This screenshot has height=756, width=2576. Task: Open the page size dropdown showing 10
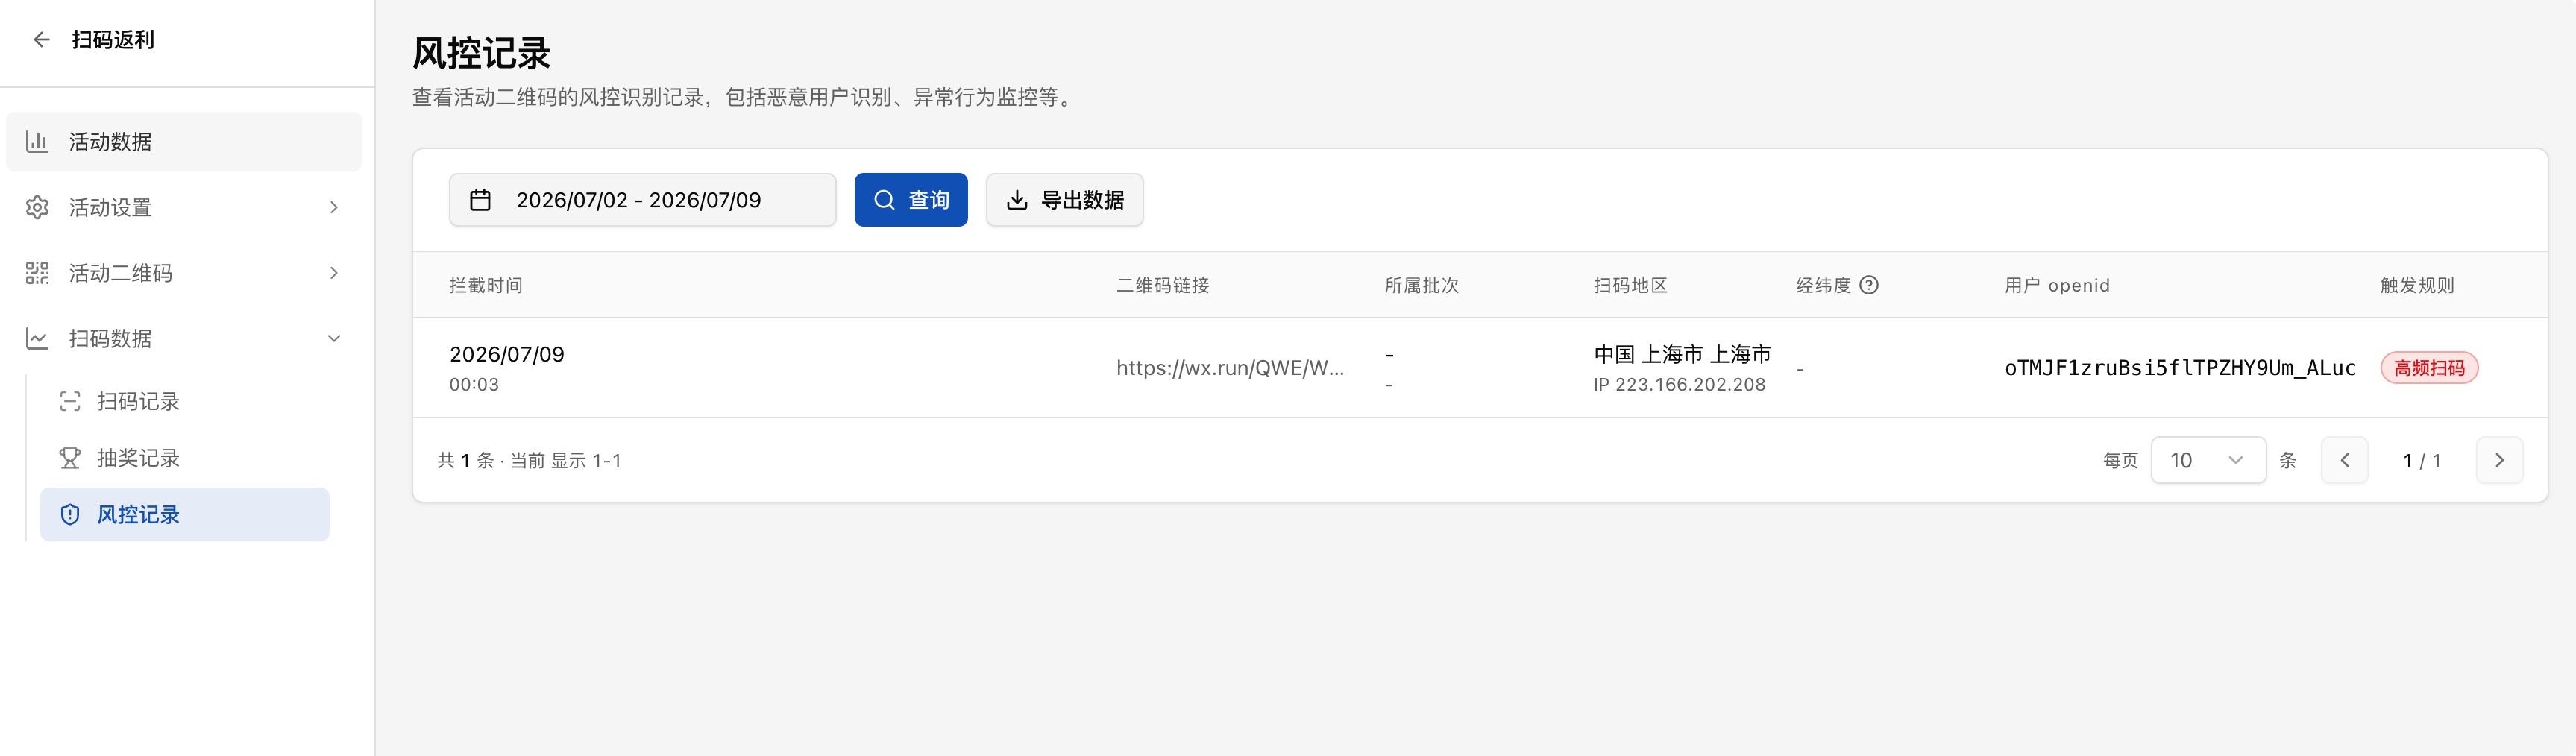pos(2208,460)
